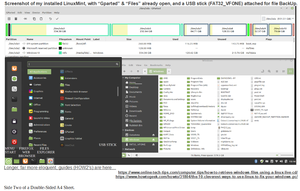Hide the sidebar with the bottom toggle button
The image size is (300, 191).
pos(137,155)
